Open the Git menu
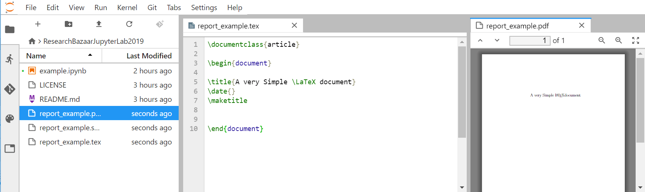Viewport: 645px width, 192px height. click(x=152, y=7)
